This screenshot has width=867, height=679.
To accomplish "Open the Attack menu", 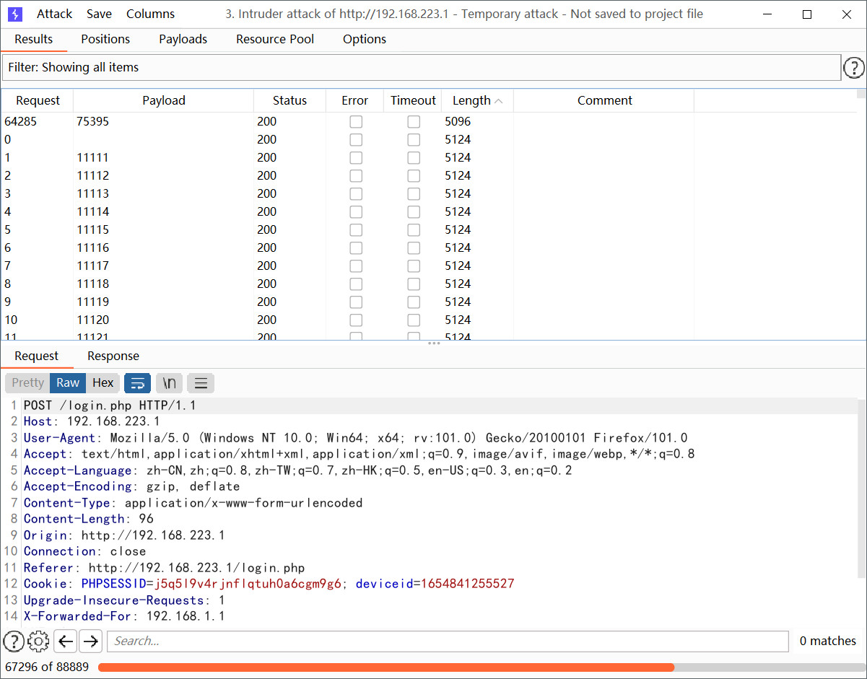I will pos(54,14).
